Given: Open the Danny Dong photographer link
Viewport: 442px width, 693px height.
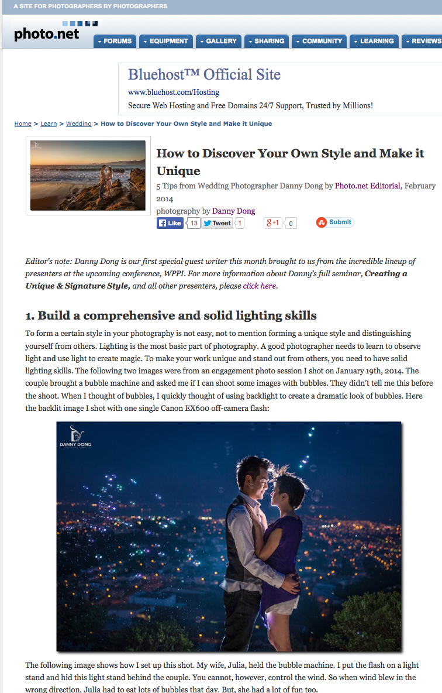Looking at the screenshot, I should tap(234, 211).
